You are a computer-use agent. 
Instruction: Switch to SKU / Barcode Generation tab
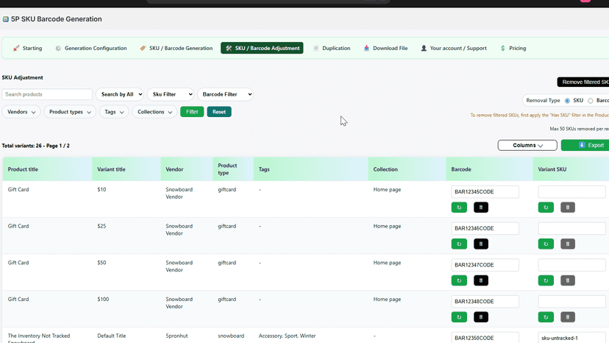click(x=177, y=49)
